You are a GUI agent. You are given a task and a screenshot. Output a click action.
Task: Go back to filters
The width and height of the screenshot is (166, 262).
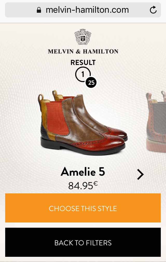coord(83,242)
